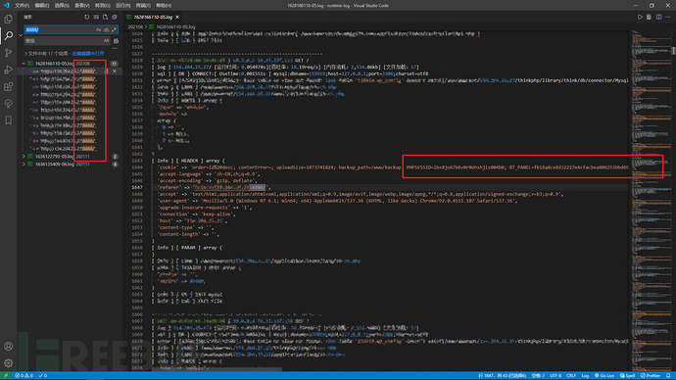Collapse the 1628166110-05.log results group
Viewport: 676px width, 380px height.
(x=24, y=64)
